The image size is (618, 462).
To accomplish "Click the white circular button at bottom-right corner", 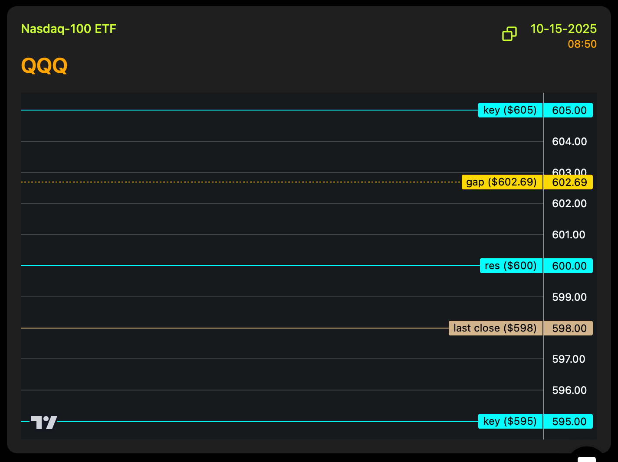I will click(586, 456).
